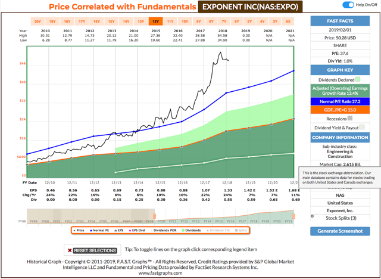The height and width of the screenshot is (279, 381).
Task: Click the RESET SELECTIONS button
Action: pos(95,250)
